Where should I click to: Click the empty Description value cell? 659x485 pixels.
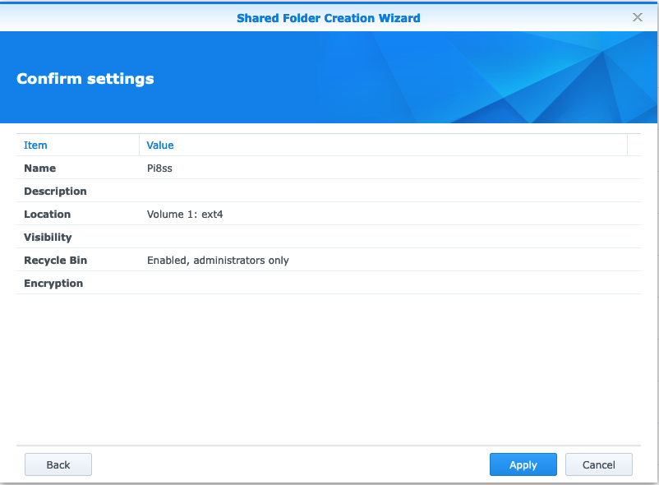247,191
